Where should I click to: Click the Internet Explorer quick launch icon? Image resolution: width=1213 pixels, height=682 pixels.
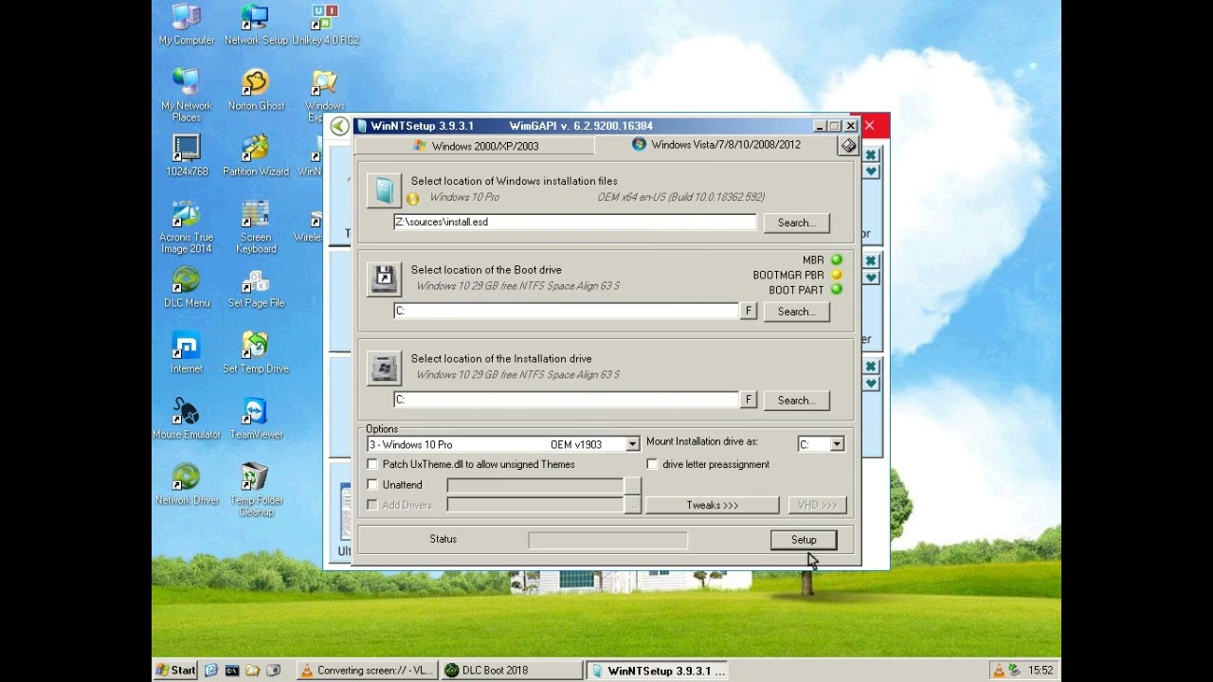pyautogui.click(x=210, y=671)
